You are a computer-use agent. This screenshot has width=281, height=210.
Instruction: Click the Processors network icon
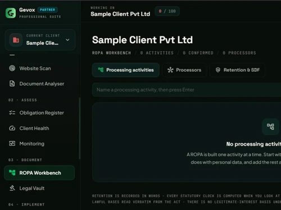pos(170,70)
